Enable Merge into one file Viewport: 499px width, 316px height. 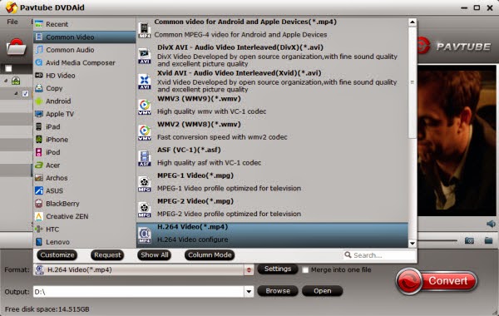pos(305,270)
